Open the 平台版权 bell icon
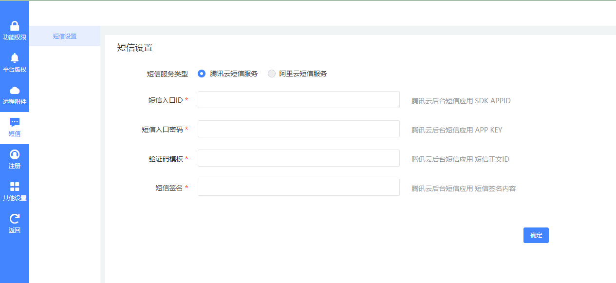 tap(15, 58)
